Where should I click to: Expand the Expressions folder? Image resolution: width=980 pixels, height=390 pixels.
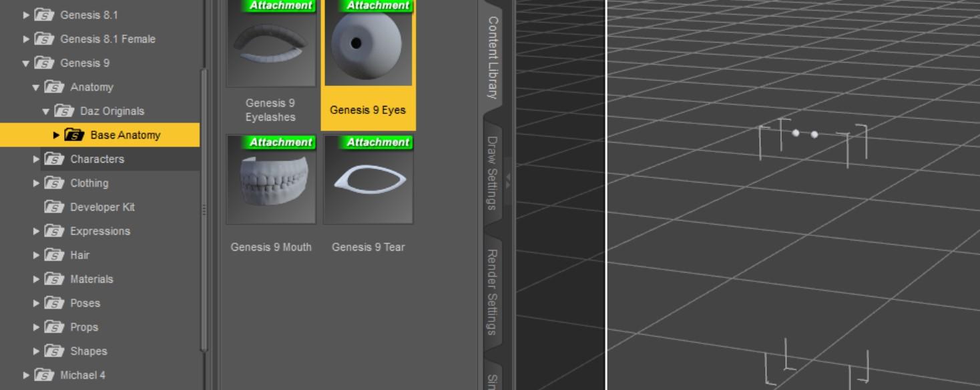click(x=36, y=231)
